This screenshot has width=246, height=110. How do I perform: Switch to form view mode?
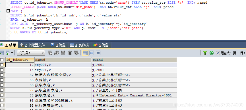click(92, 53)
